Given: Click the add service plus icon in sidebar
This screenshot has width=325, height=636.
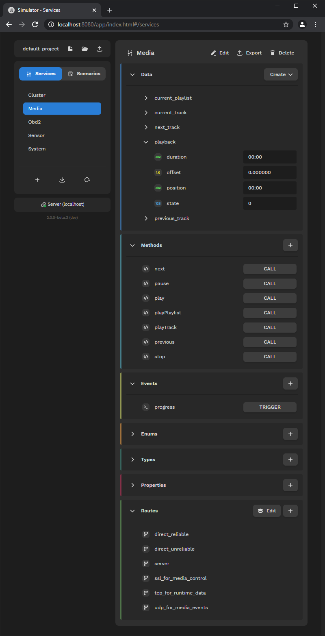Looking at the screenshot, I should 37,179.
